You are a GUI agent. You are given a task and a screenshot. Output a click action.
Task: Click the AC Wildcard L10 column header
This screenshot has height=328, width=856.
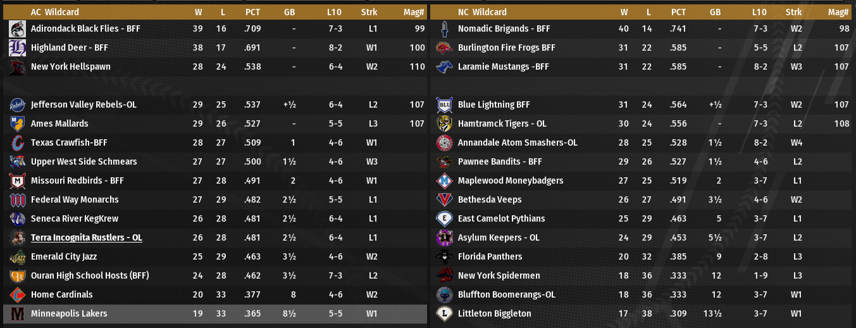coord(335,12)
